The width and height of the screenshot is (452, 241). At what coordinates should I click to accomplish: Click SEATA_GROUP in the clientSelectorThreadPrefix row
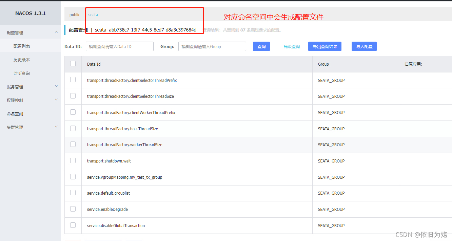pyautogui.click(x=331, y=81)
